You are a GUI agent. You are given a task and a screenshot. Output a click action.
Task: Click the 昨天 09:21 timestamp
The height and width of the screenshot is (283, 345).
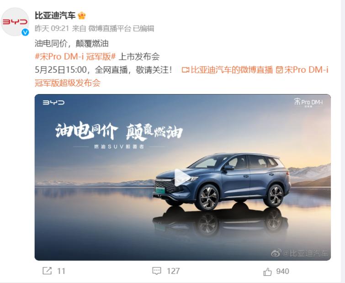click(52, 29)
